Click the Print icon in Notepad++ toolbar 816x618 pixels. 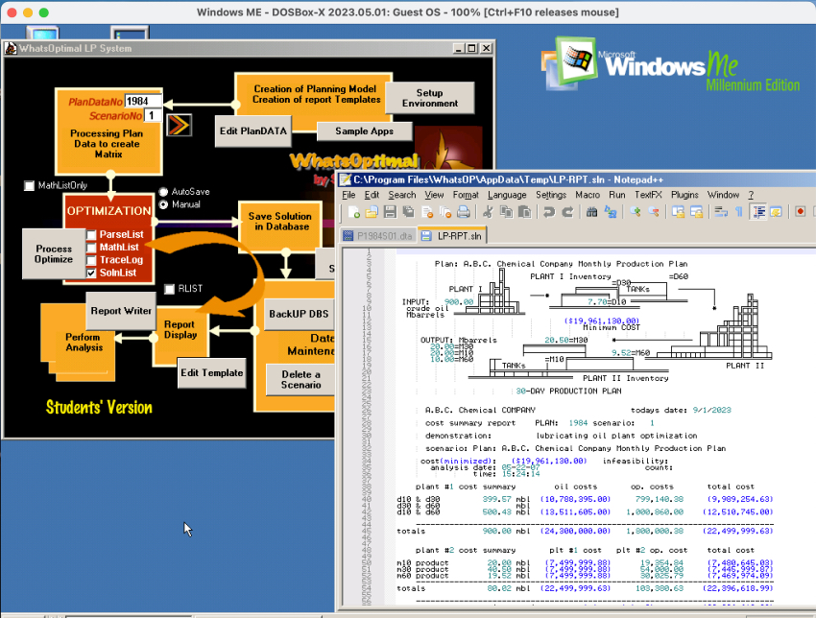pyautogui.click(x=463, y=212)
